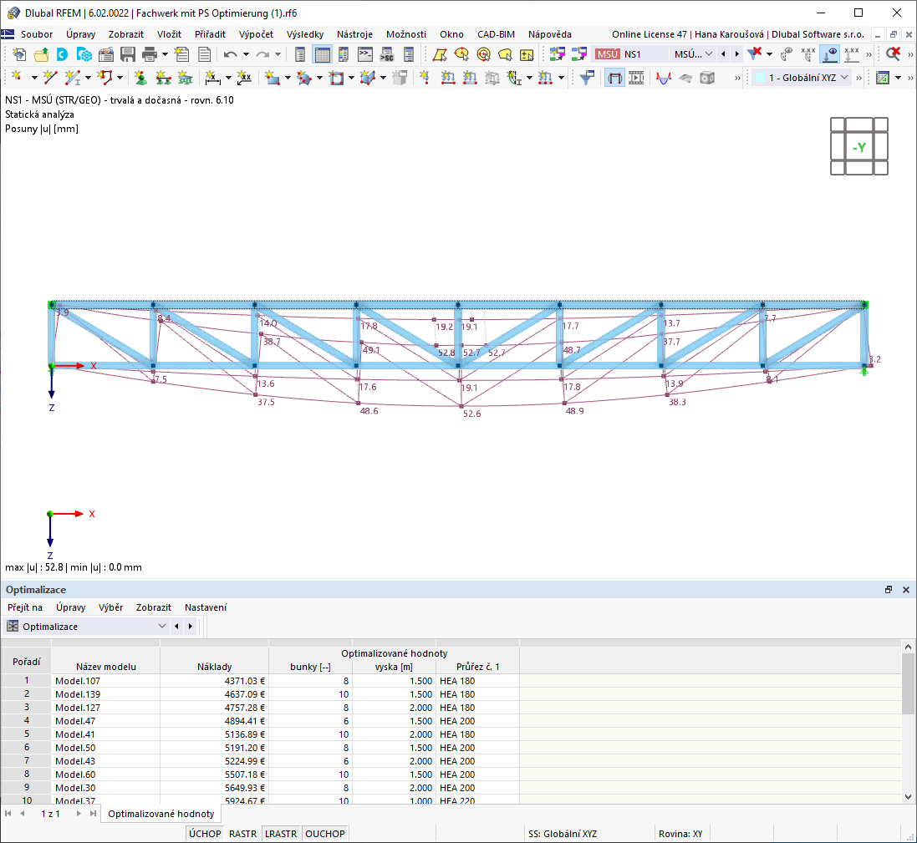The width and height of the screenshot is (917, 843).
Task: Open the Nápověda menu
Action: 550,34
